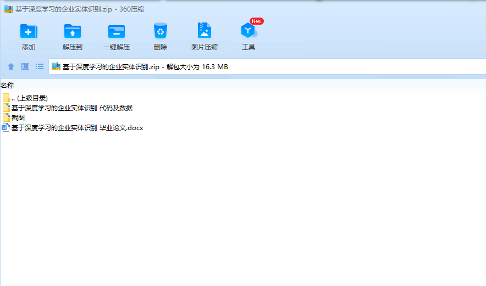Click the 删除 (Delete) trash icon
This screenshot has height=286, width=486.
[161, 31]
